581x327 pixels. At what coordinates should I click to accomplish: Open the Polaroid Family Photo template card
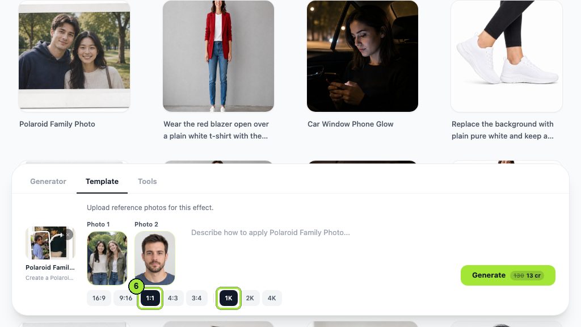[74, 56]
